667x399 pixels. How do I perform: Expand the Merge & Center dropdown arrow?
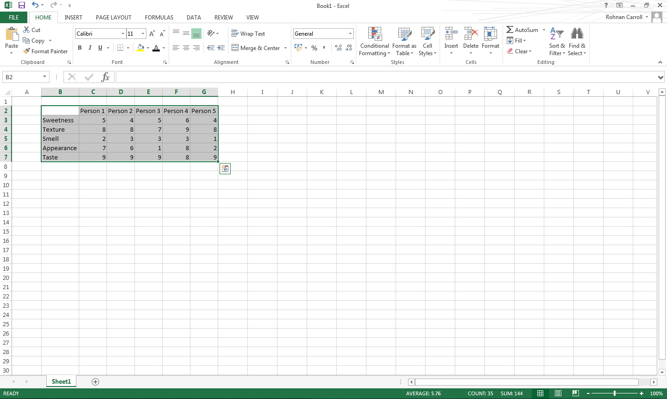point(285,48)
